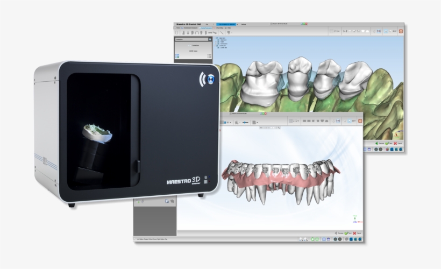Image resolution: width=441 pixels, height=269 pixels.
Task: Click Cancel in the front orthodontic window
Action: click(x=357, y=233)
